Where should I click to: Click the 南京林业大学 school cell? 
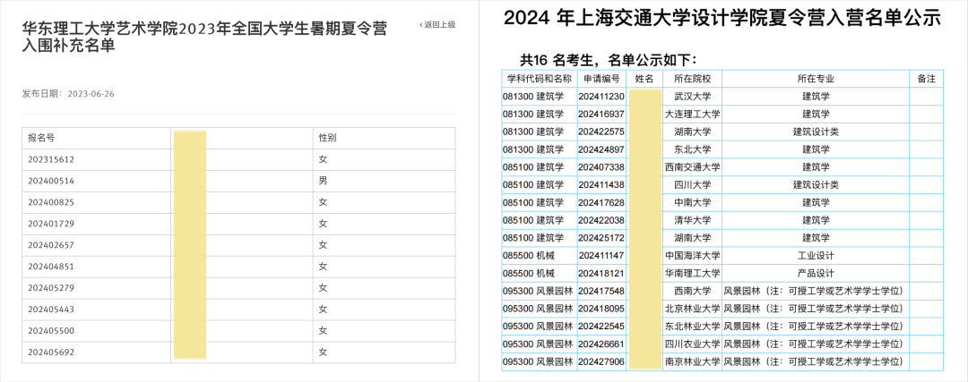pos(693,361)
